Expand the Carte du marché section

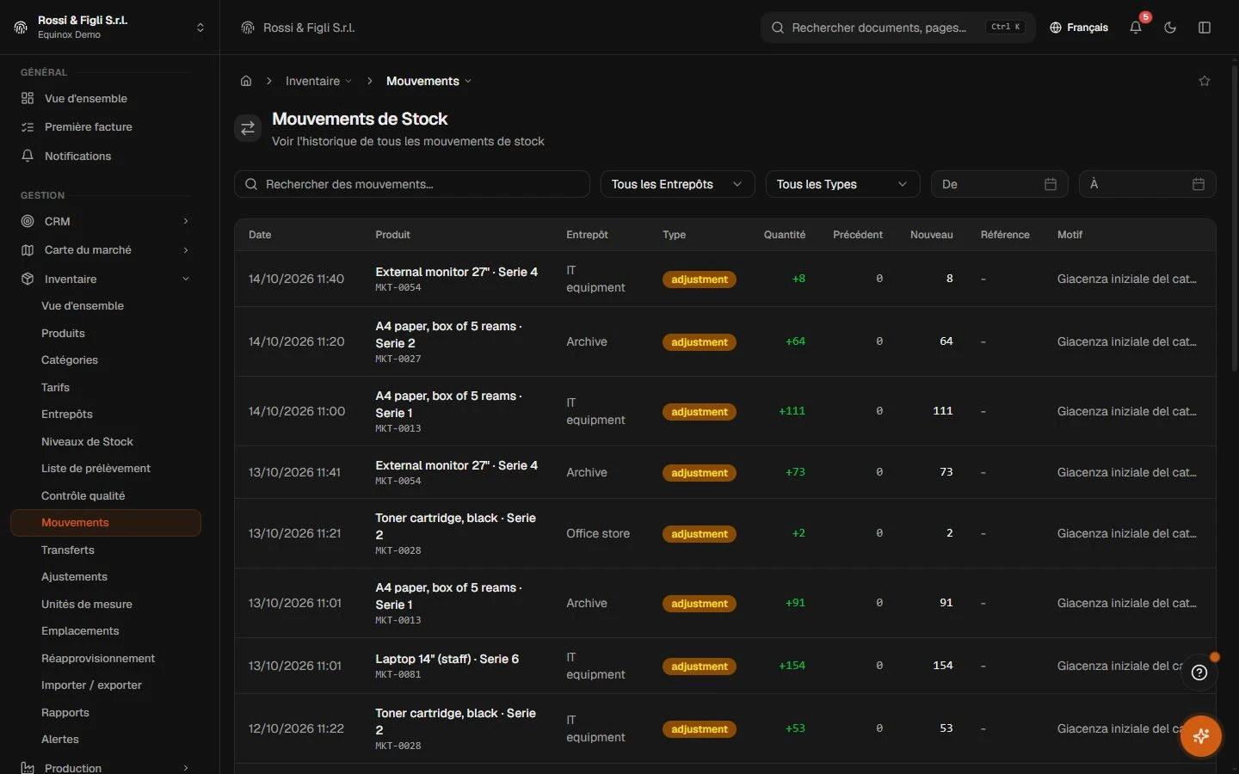tap(186, 249)
